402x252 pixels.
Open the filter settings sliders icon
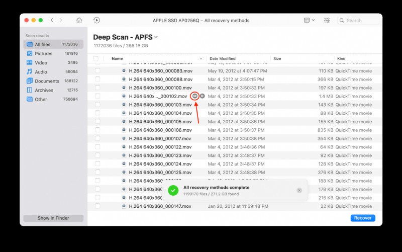[x=327, y=20]
